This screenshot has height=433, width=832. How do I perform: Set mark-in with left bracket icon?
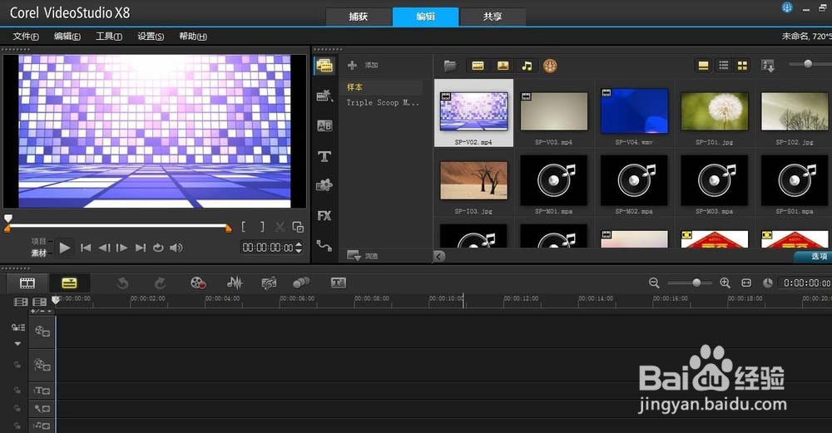pos(244,227)
